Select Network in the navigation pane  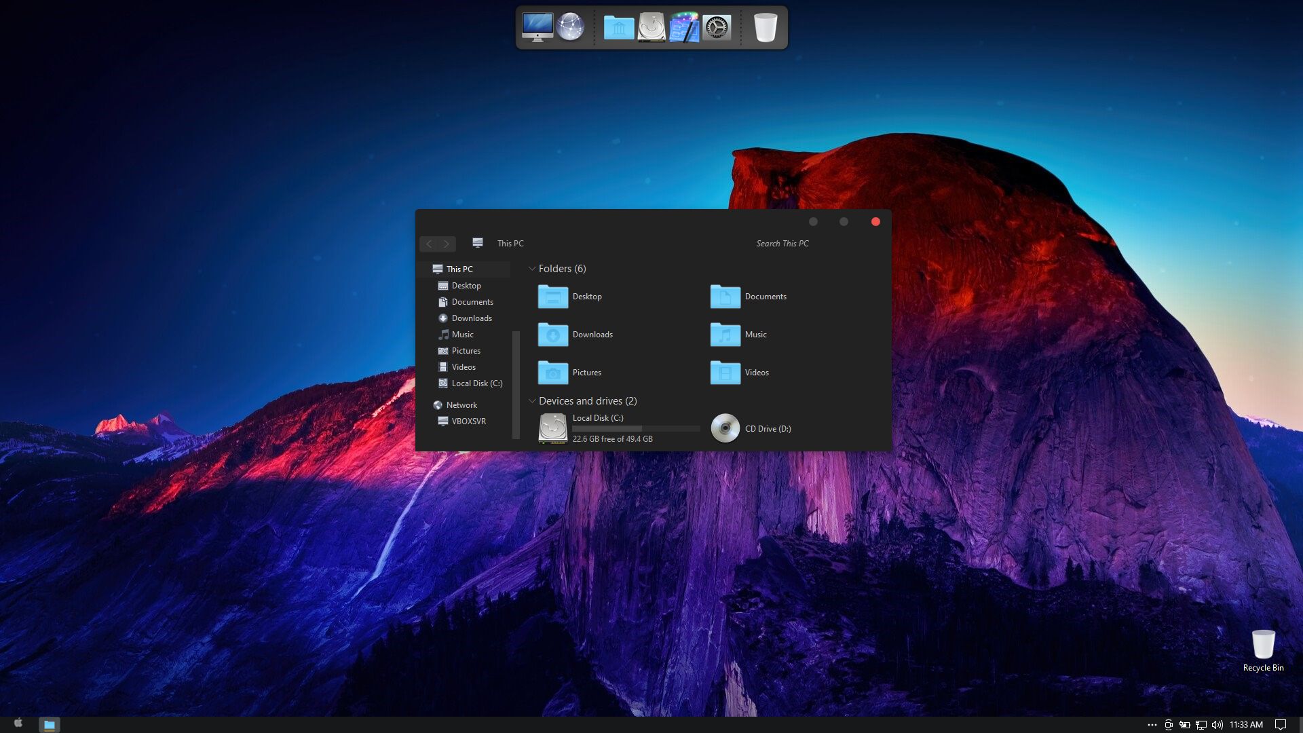pos(461,405)
